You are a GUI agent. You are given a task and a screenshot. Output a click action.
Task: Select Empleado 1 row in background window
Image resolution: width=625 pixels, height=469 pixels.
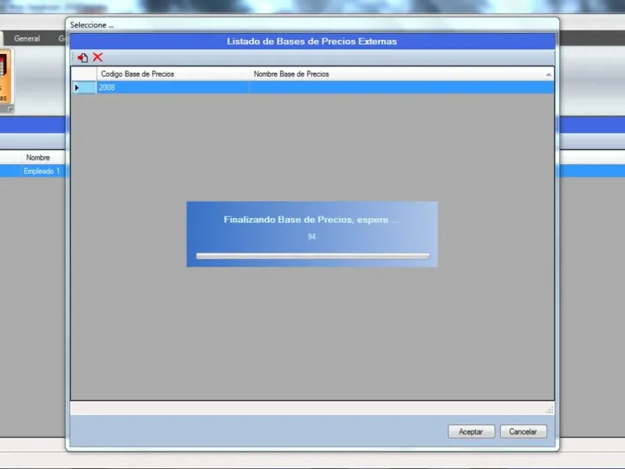(33, 171)
